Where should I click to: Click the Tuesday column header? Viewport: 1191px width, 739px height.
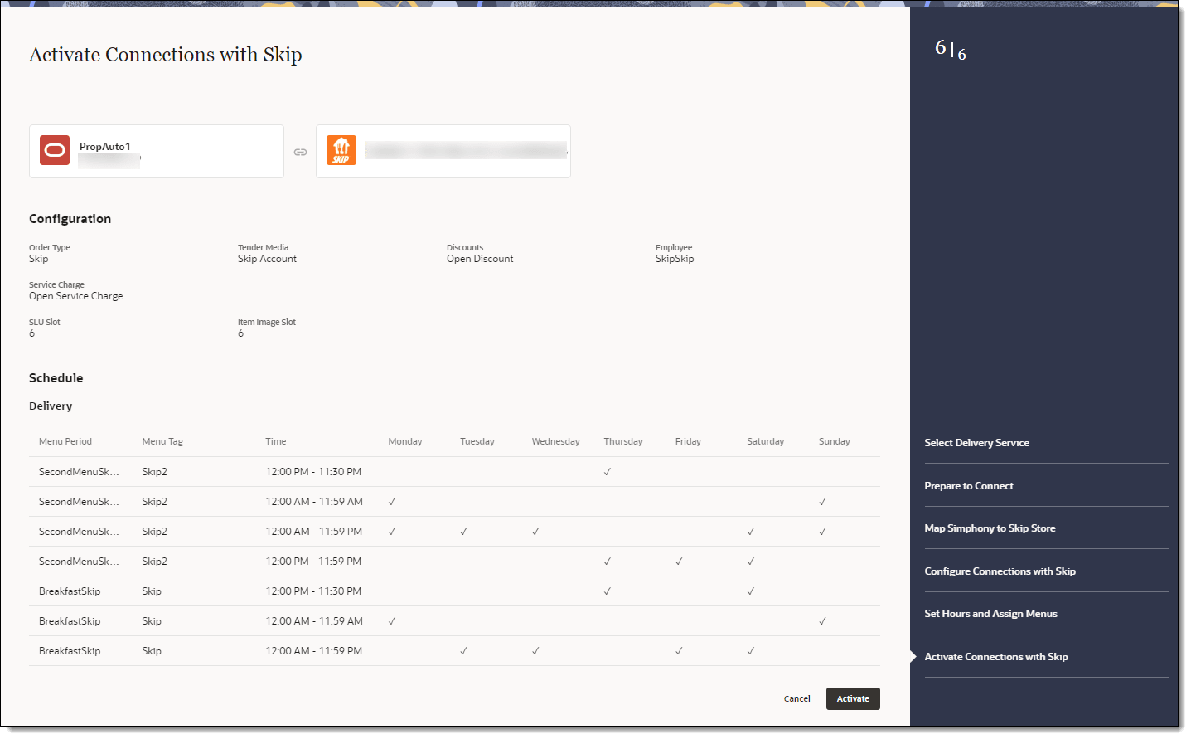coord(477,441)
